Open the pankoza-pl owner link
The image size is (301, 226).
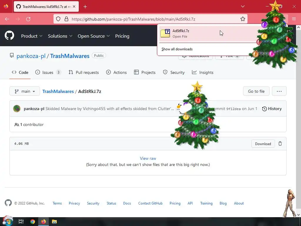[x=31, y=56]
